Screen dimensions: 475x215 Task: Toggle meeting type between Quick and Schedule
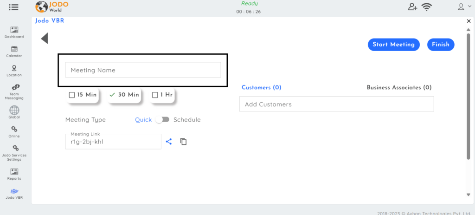click(163, 120)
